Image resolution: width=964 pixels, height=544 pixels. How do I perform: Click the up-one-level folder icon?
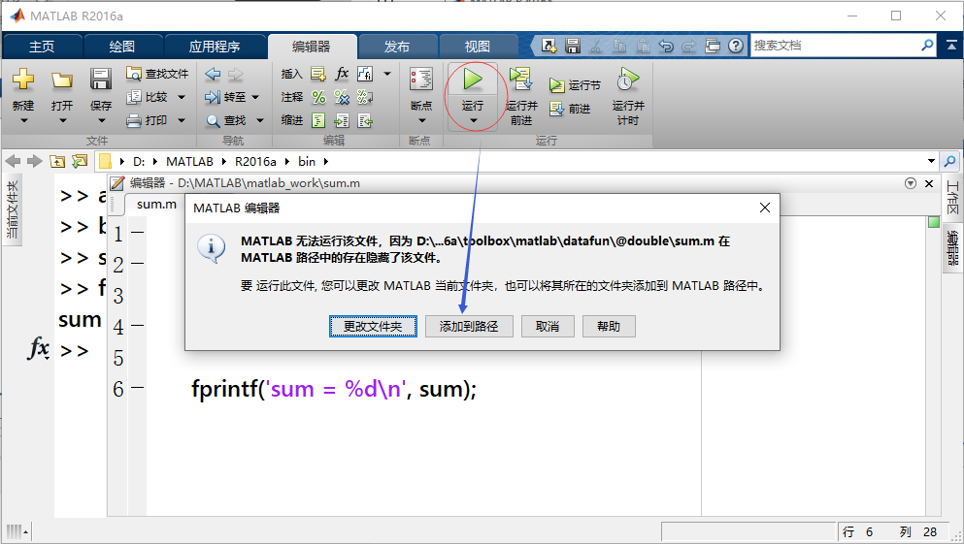57,162
